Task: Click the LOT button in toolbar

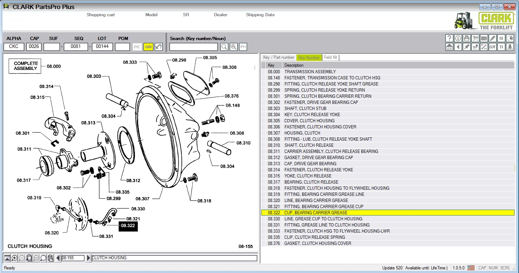Action: coord(492,47)
